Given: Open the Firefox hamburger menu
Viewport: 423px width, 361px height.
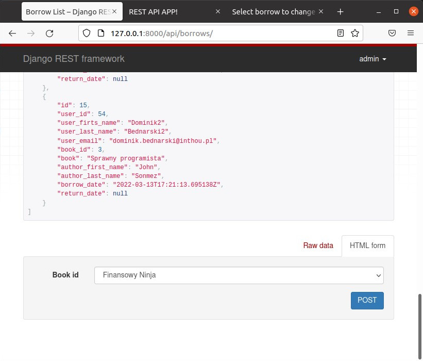Looking at the screenshot, I should 411,33.
